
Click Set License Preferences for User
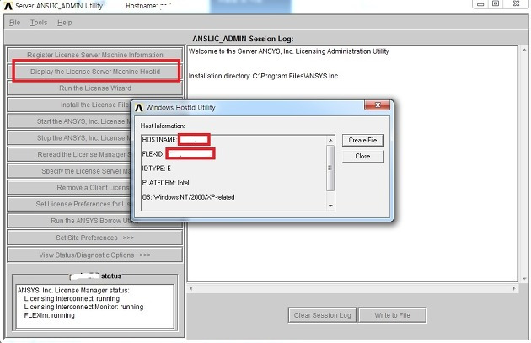69,204
